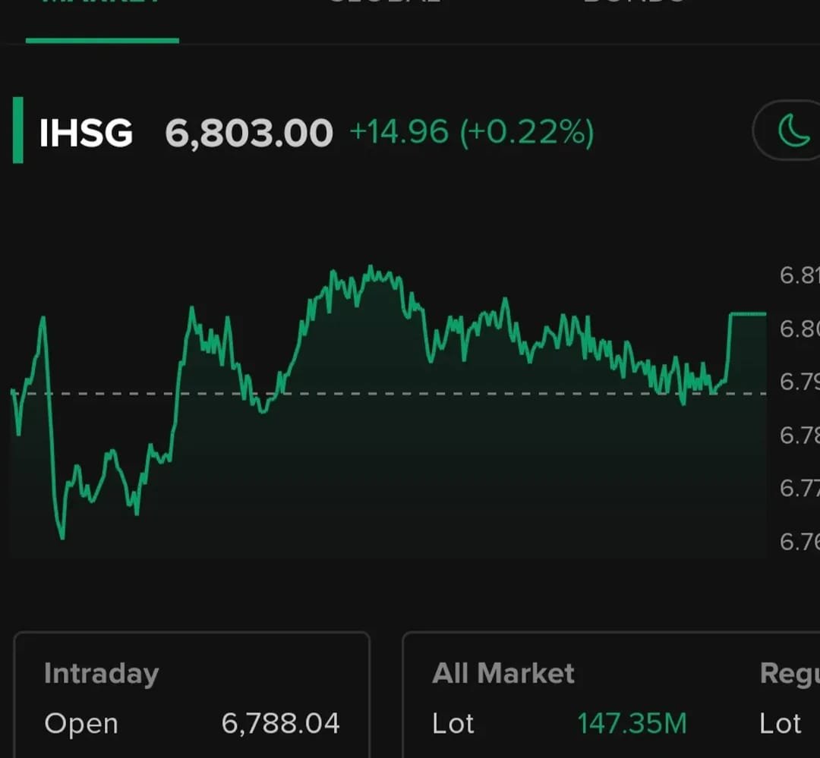This screenshot has height=758, width=820.
Task: Tap the Lot label under All Market
Action: [x=453, y=723]
